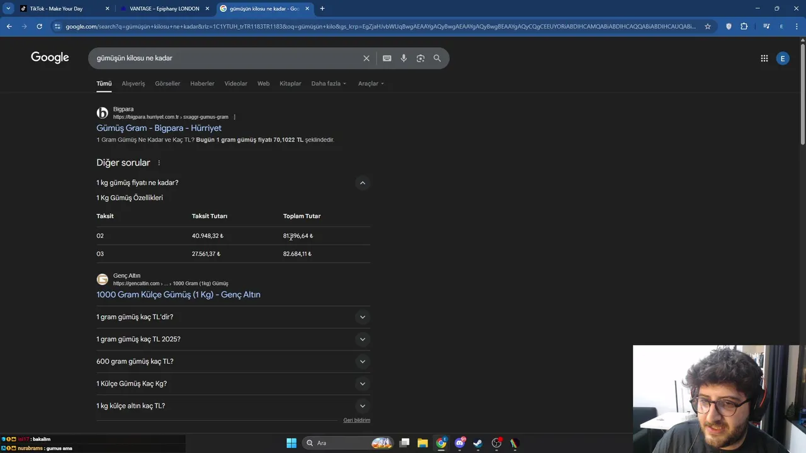Image resolution: width=806 pixels, height=453 pixels.
Task: Search by image with Google Lens
Action: (421, 58)
